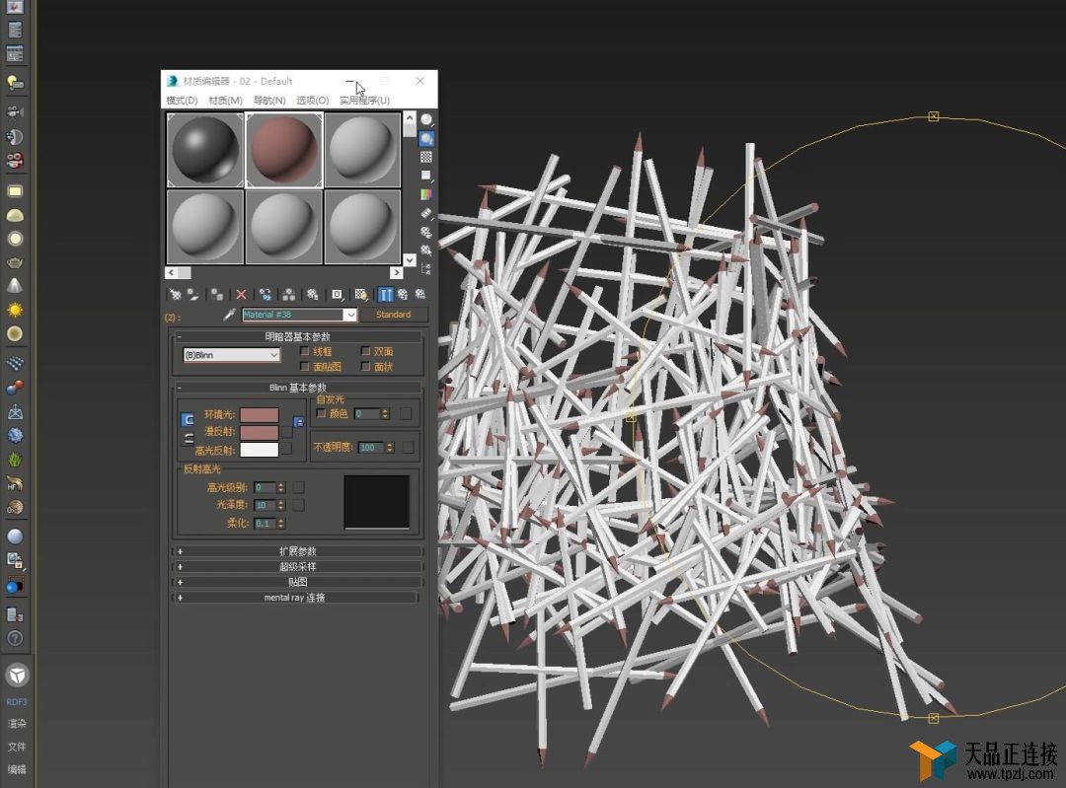Image resolution: width=1066 pixels, height=788 pixels.
Task: Open the 材质(M) menu
Action: [225, 101]
